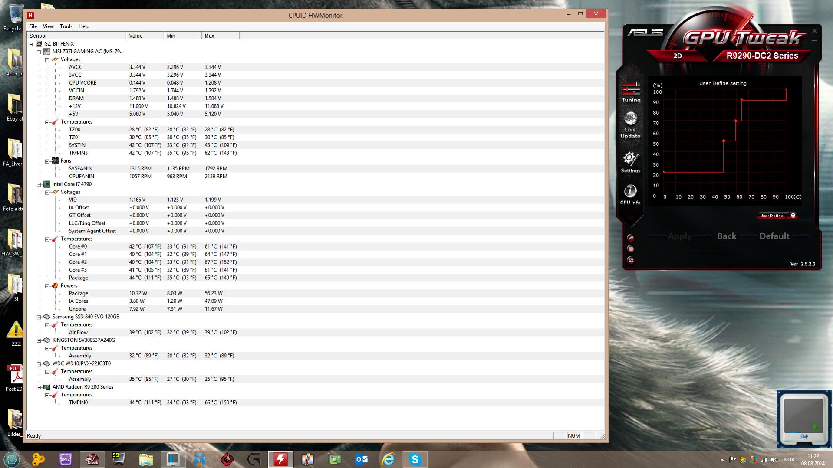The image size is (833, 468).
Task: Show hidden system tray icons
Action: pos(722,460)
